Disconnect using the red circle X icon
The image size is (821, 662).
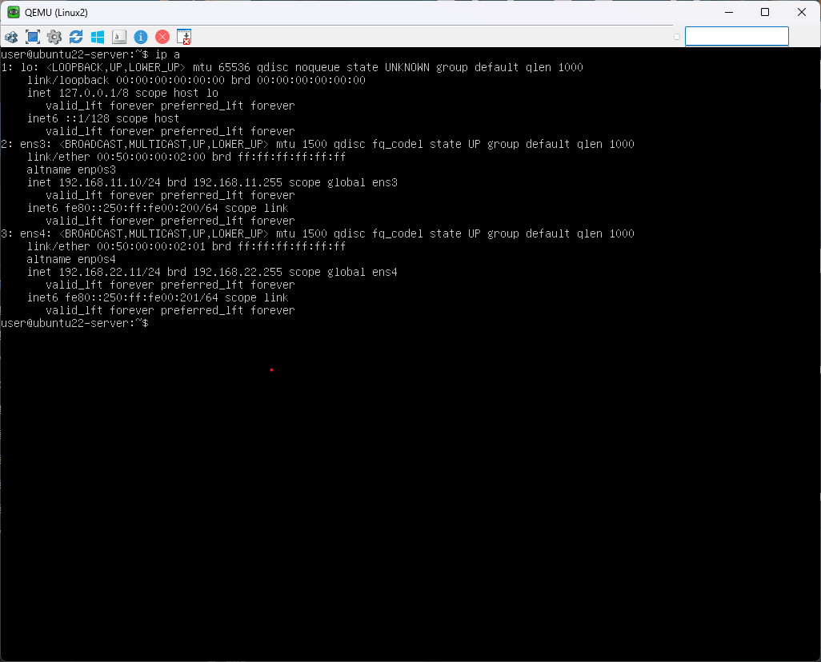tap(162, 37)
